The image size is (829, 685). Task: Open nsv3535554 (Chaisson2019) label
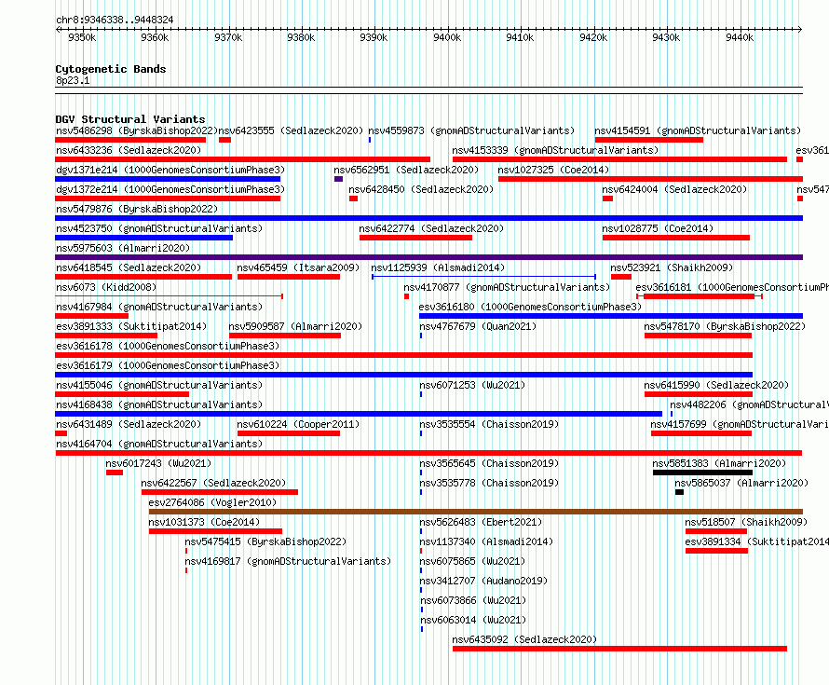[x=489, y=424]
